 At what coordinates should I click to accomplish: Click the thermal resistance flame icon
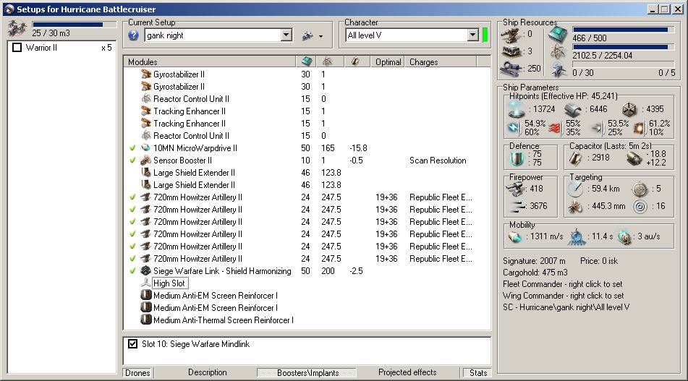[x=555, y=128]
